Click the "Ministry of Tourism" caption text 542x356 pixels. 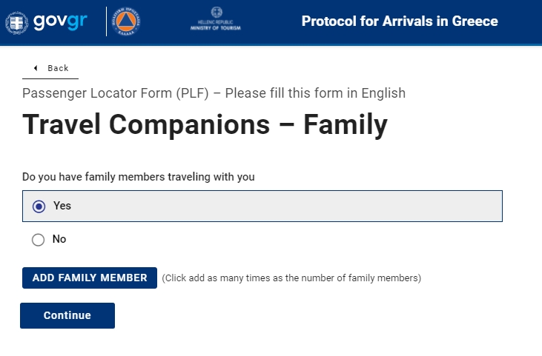[217, 29]
